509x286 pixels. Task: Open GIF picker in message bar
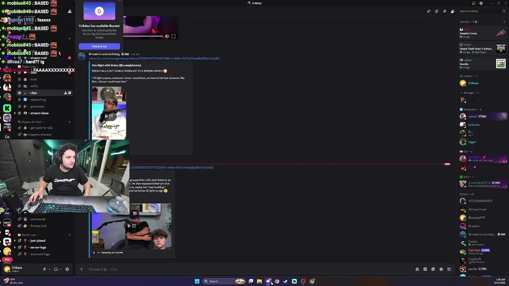point(425,269)
